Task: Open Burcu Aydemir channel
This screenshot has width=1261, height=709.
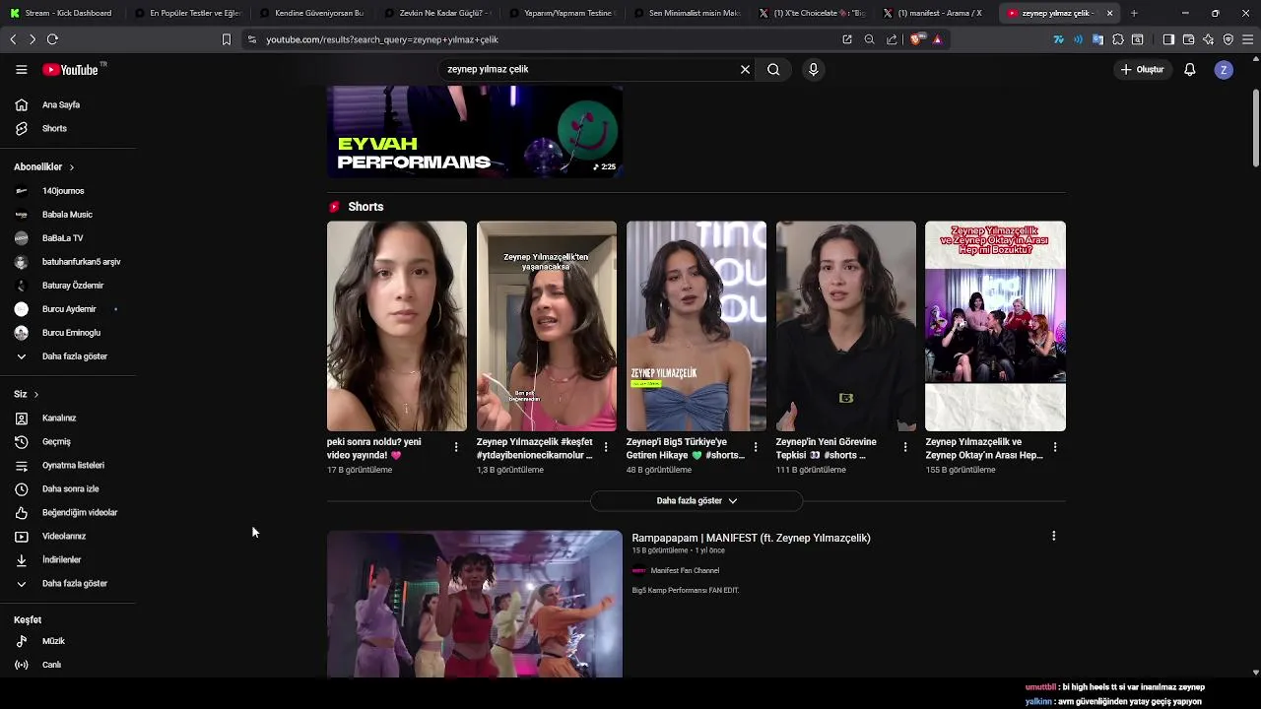Action: click(69, 309)
